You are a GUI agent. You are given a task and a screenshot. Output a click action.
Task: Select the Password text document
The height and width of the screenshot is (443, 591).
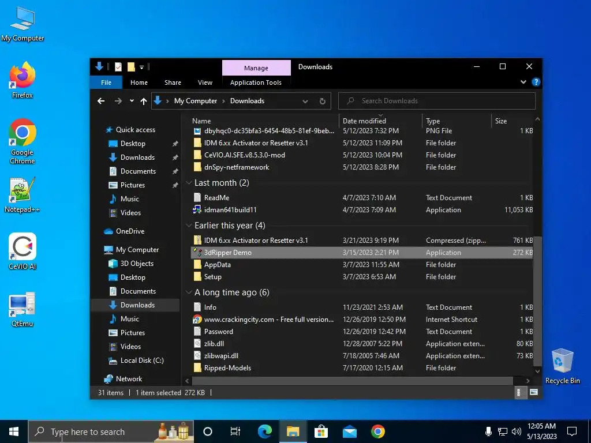pyautogui.click(x=218, y=332)
